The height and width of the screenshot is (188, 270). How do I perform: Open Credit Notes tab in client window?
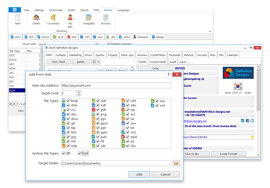coord(158,55)
